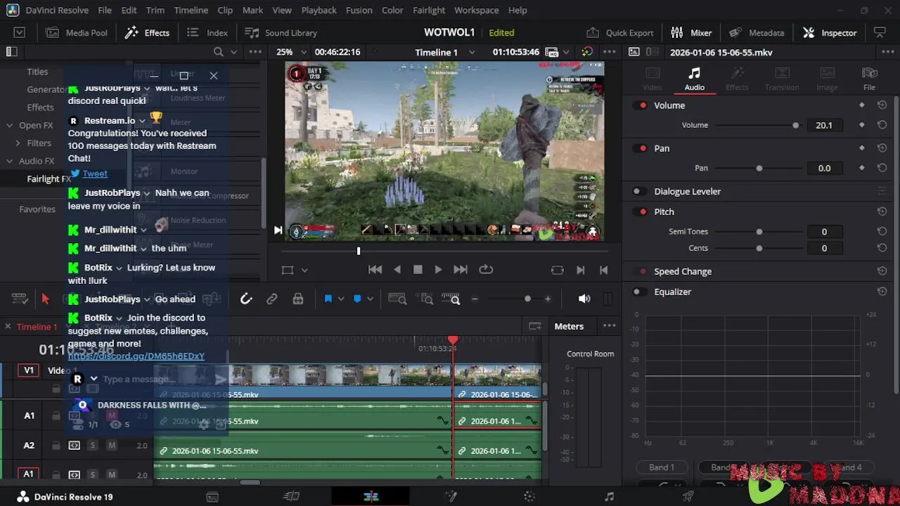Open the Fairlight page music-note icon
The image size is (900, 506).
coord(609,497)
